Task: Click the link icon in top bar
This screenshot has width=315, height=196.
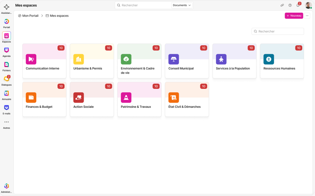Action: [x=282, y=5]
